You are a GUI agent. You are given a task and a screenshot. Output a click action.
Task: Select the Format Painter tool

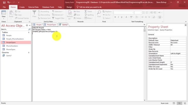click(x=22, y=18)
